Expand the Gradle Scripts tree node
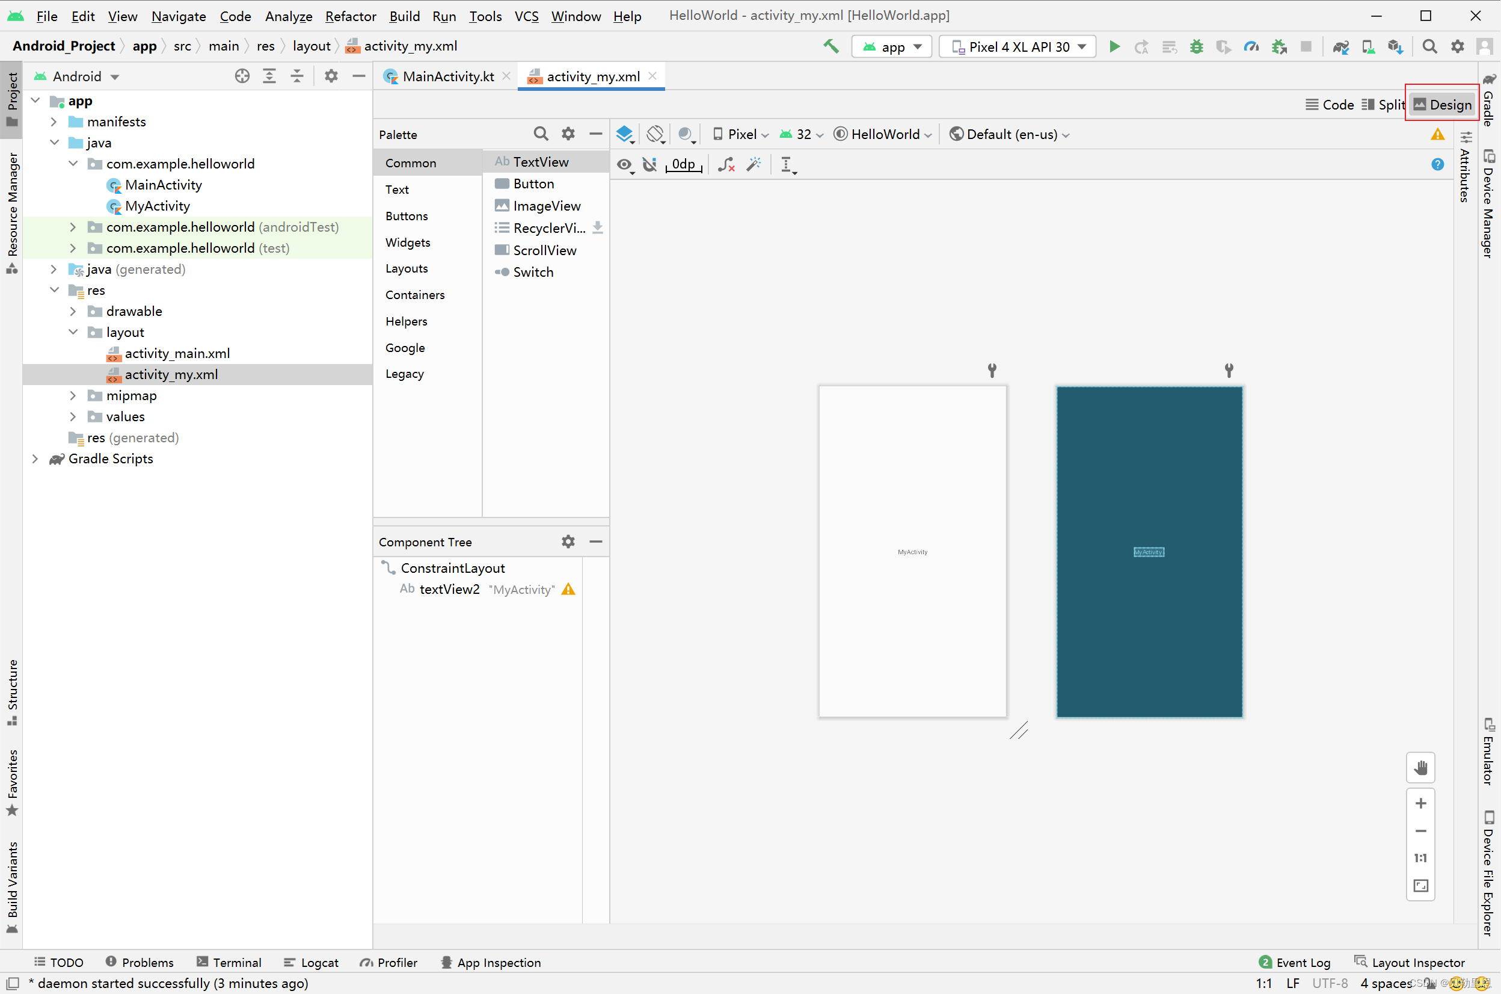Viewport: 1501px width, 994px height. (x=35, y=458)
